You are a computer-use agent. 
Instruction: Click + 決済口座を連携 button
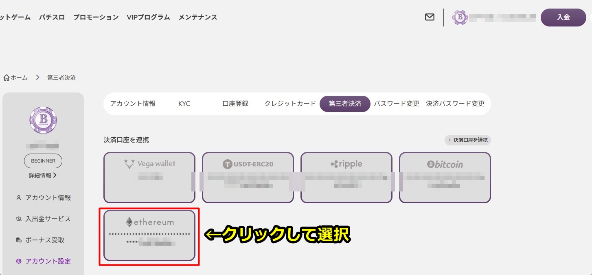[x=468, y=140]
